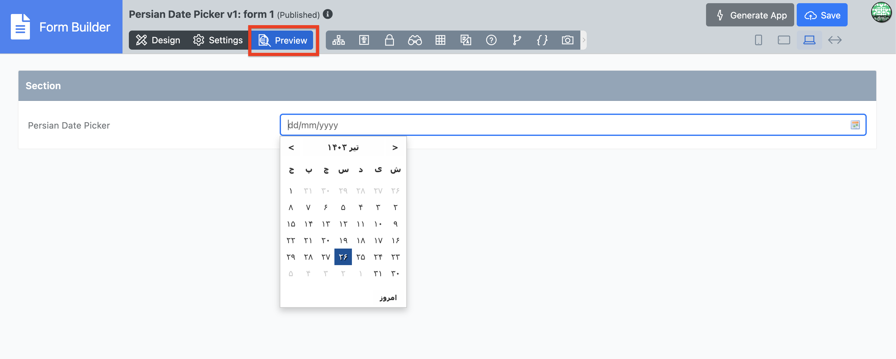Switch to mobile phone preview size
Image resolution: width=896 pixels, height=359 pixels.
coord(758,40)
